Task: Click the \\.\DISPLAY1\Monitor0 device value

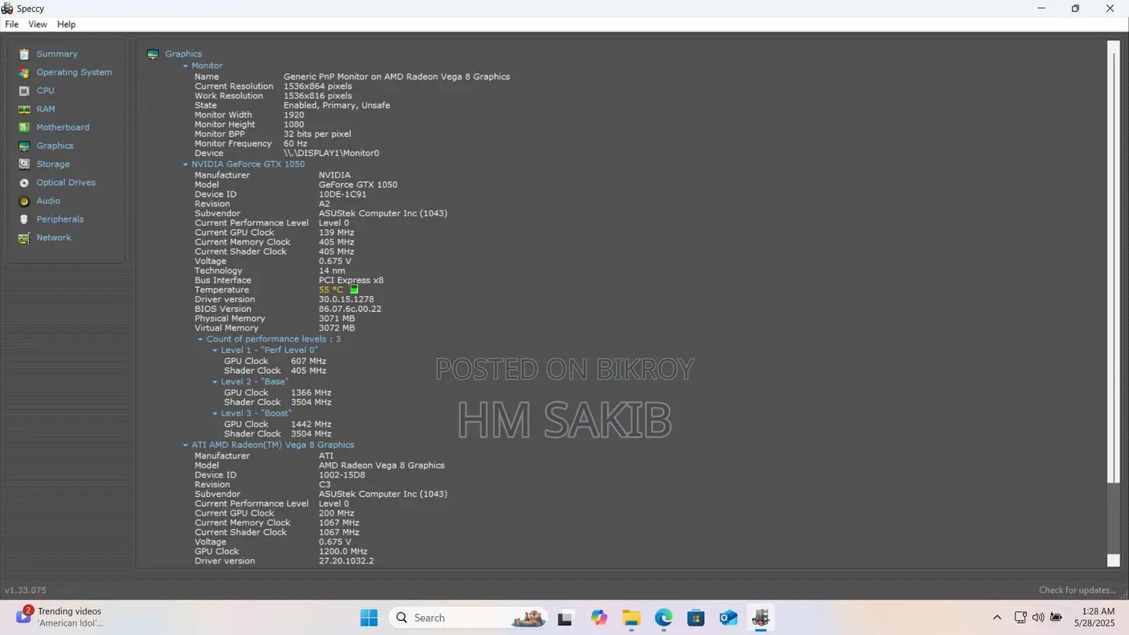Action: coord(331,153)
